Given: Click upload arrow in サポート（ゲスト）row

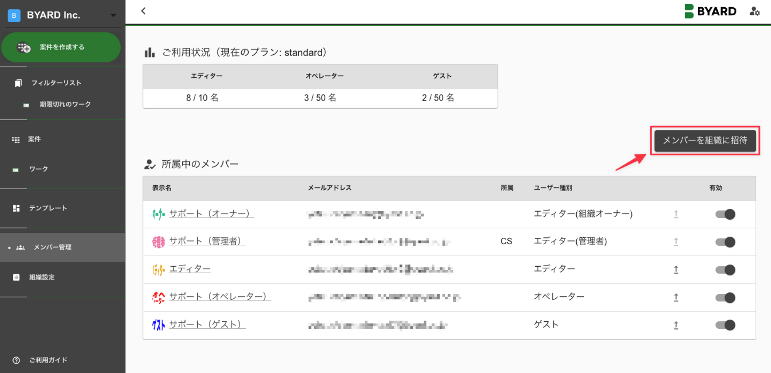Looking at the screenshot, I should pos(676,325).
